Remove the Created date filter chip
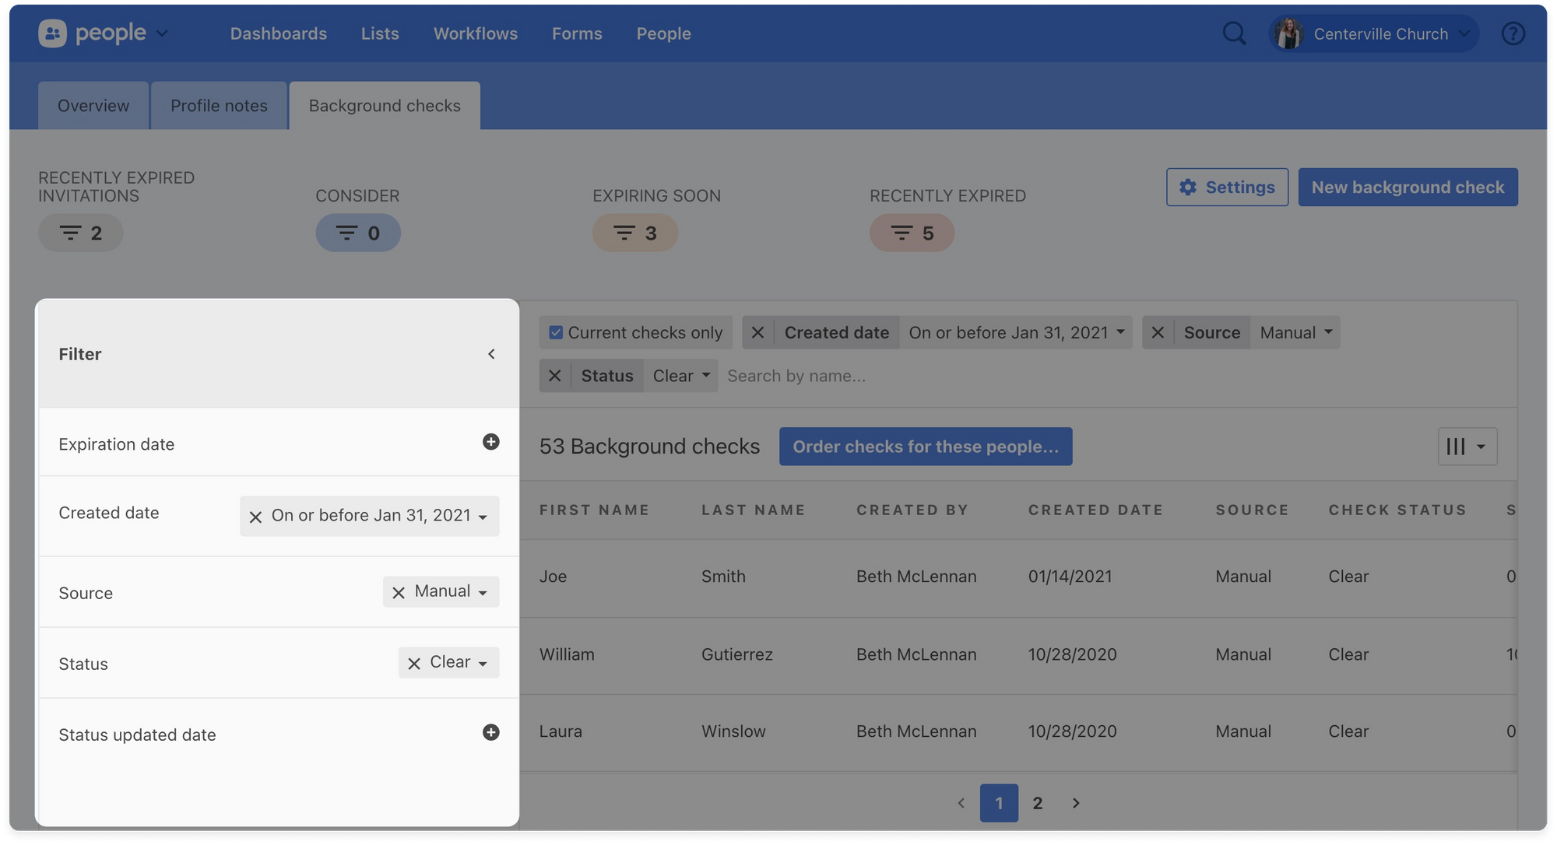This screenshot has width=1557, height=845. [757, 332]
